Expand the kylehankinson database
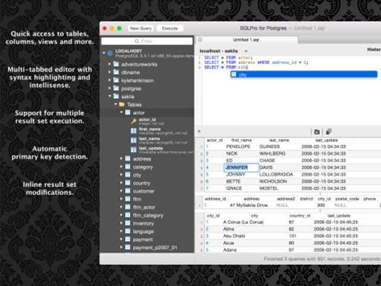The image size is (381, 286). pos(109,80)
